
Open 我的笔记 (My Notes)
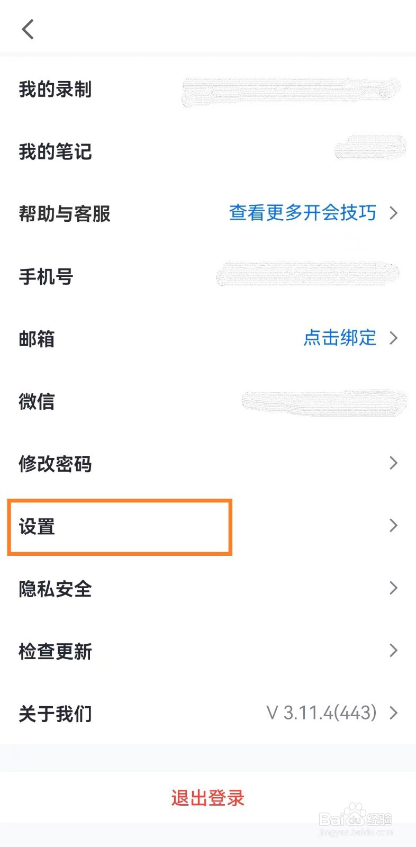coord(55,152)
